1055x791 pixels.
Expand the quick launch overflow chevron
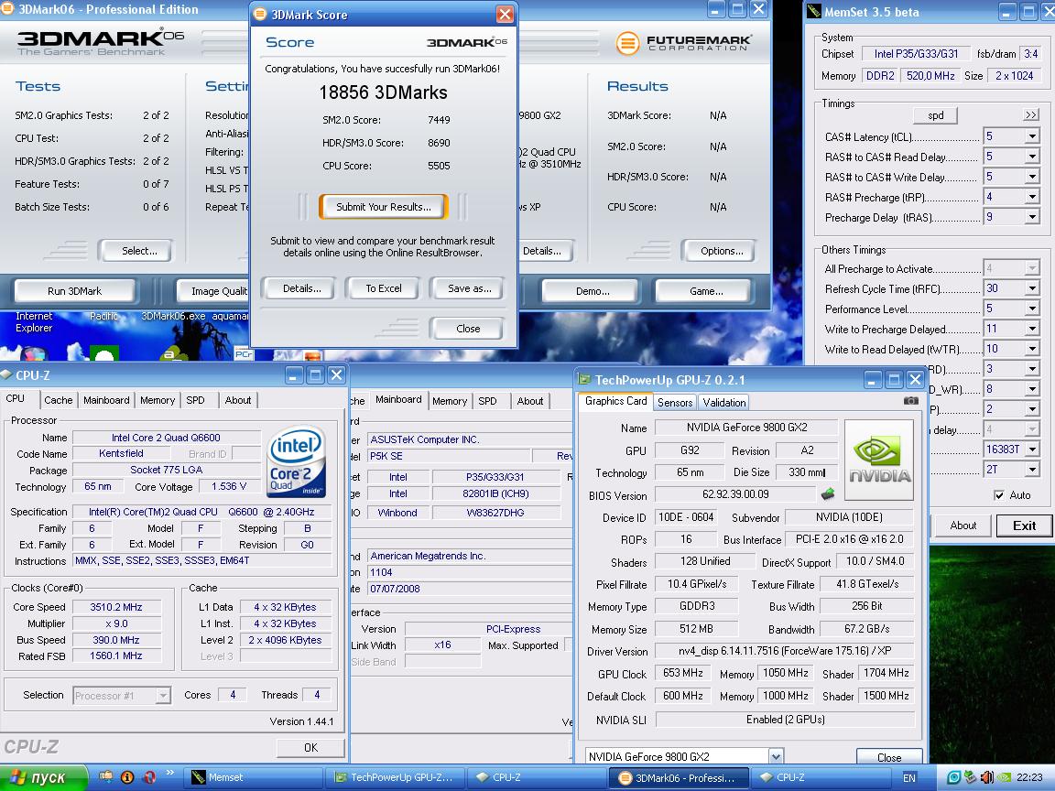[x=170, y=772]
